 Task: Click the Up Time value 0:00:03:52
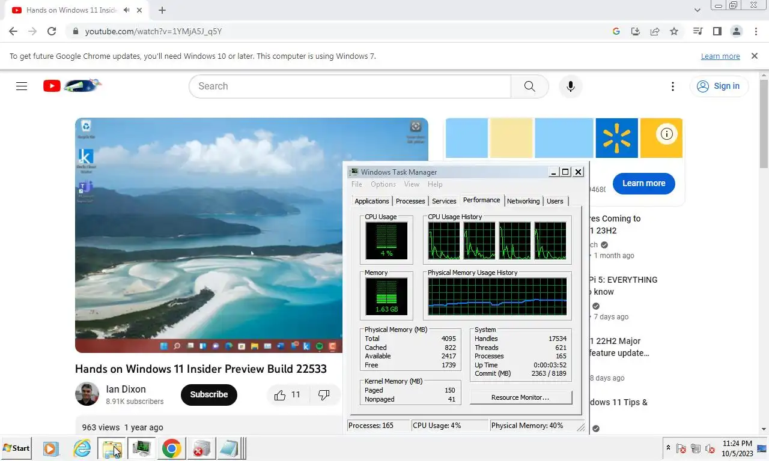coord(550,365)
